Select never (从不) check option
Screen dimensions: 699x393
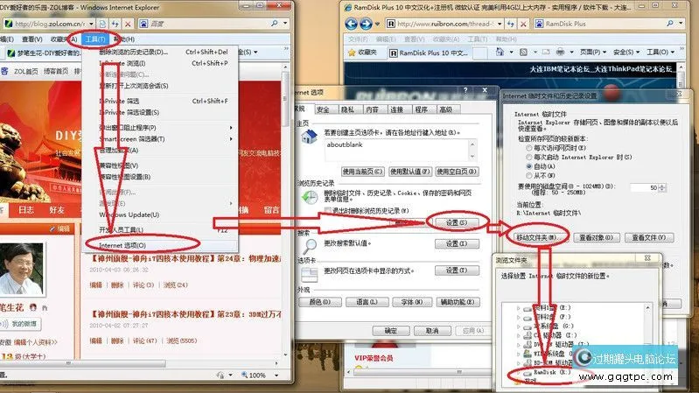pyautogui.click(x=529, y=175)
